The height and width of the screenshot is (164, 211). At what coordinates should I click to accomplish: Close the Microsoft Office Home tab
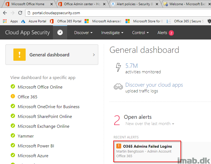point(51,4)
